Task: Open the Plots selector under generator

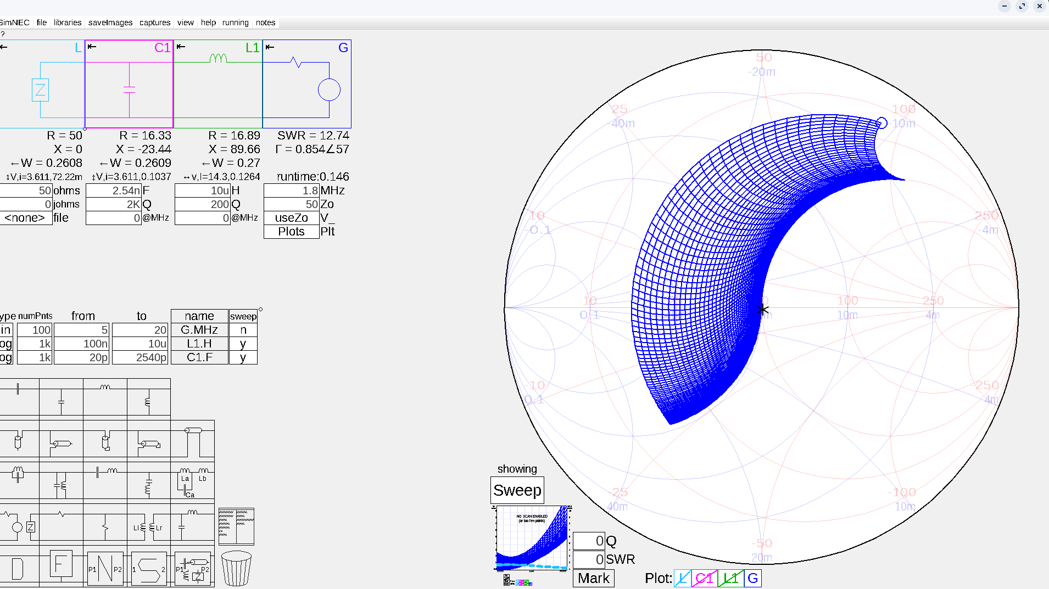Action: click(x=291, y=232)
